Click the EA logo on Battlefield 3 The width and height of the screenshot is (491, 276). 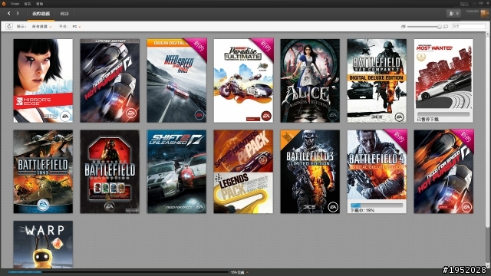click(333, 207)
